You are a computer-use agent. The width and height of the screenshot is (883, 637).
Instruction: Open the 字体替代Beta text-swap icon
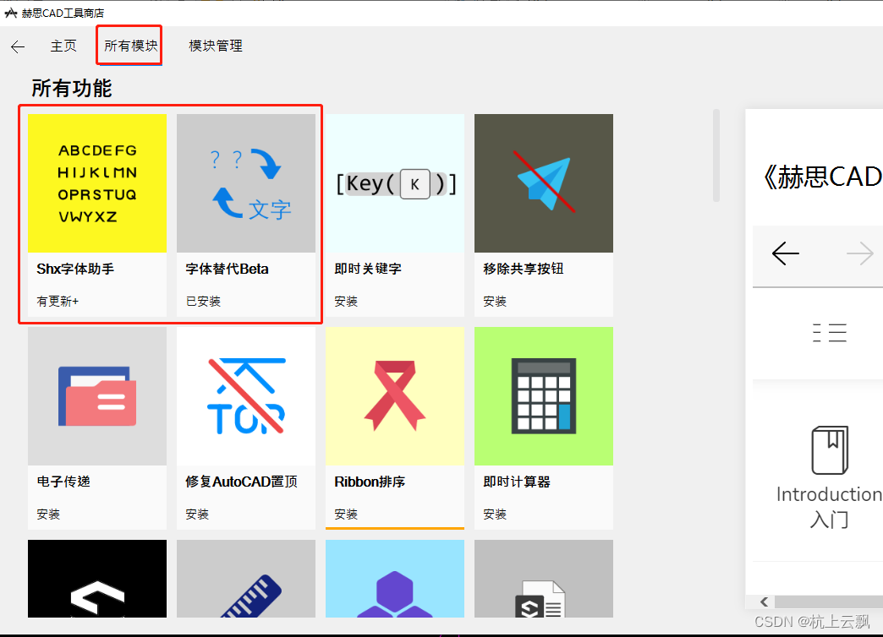pyautogui.click(x=246, y=183)
